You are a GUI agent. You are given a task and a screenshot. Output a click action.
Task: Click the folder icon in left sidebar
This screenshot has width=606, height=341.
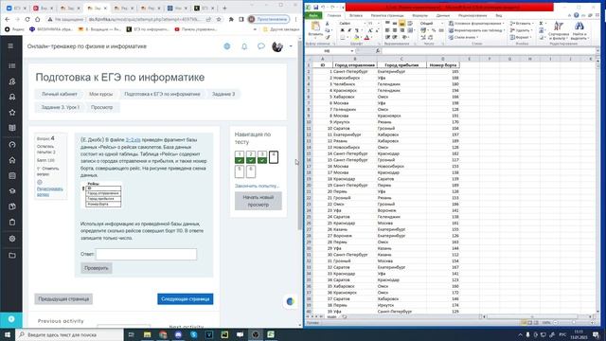12,255
